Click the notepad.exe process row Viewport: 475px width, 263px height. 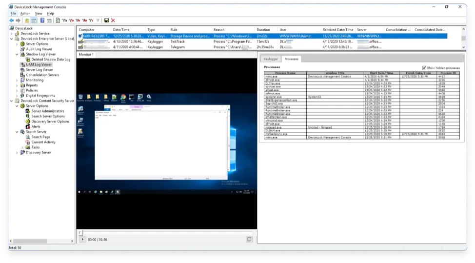pyautogui.click(x=362, y=127)
